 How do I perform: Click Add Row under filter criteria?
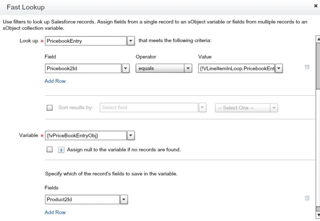pos(55,81)
